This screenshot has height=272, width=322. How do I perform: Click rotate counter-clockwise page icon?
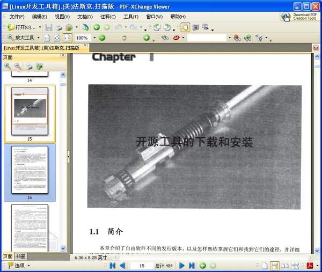(x=157, y=27)
